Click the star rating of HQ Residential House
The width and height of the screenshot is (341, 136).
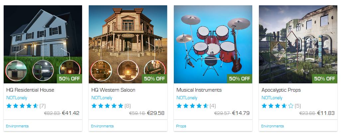22,106
